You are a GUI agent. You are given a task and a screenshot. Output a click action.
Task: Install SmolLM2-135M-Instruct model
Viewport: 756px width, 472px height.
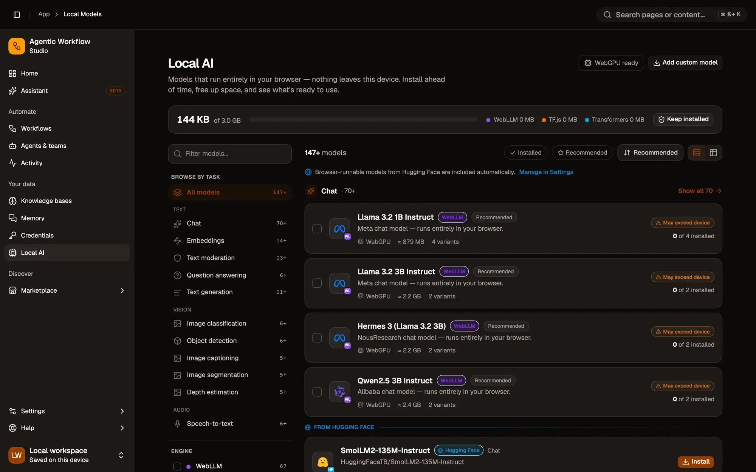[696, 461]
